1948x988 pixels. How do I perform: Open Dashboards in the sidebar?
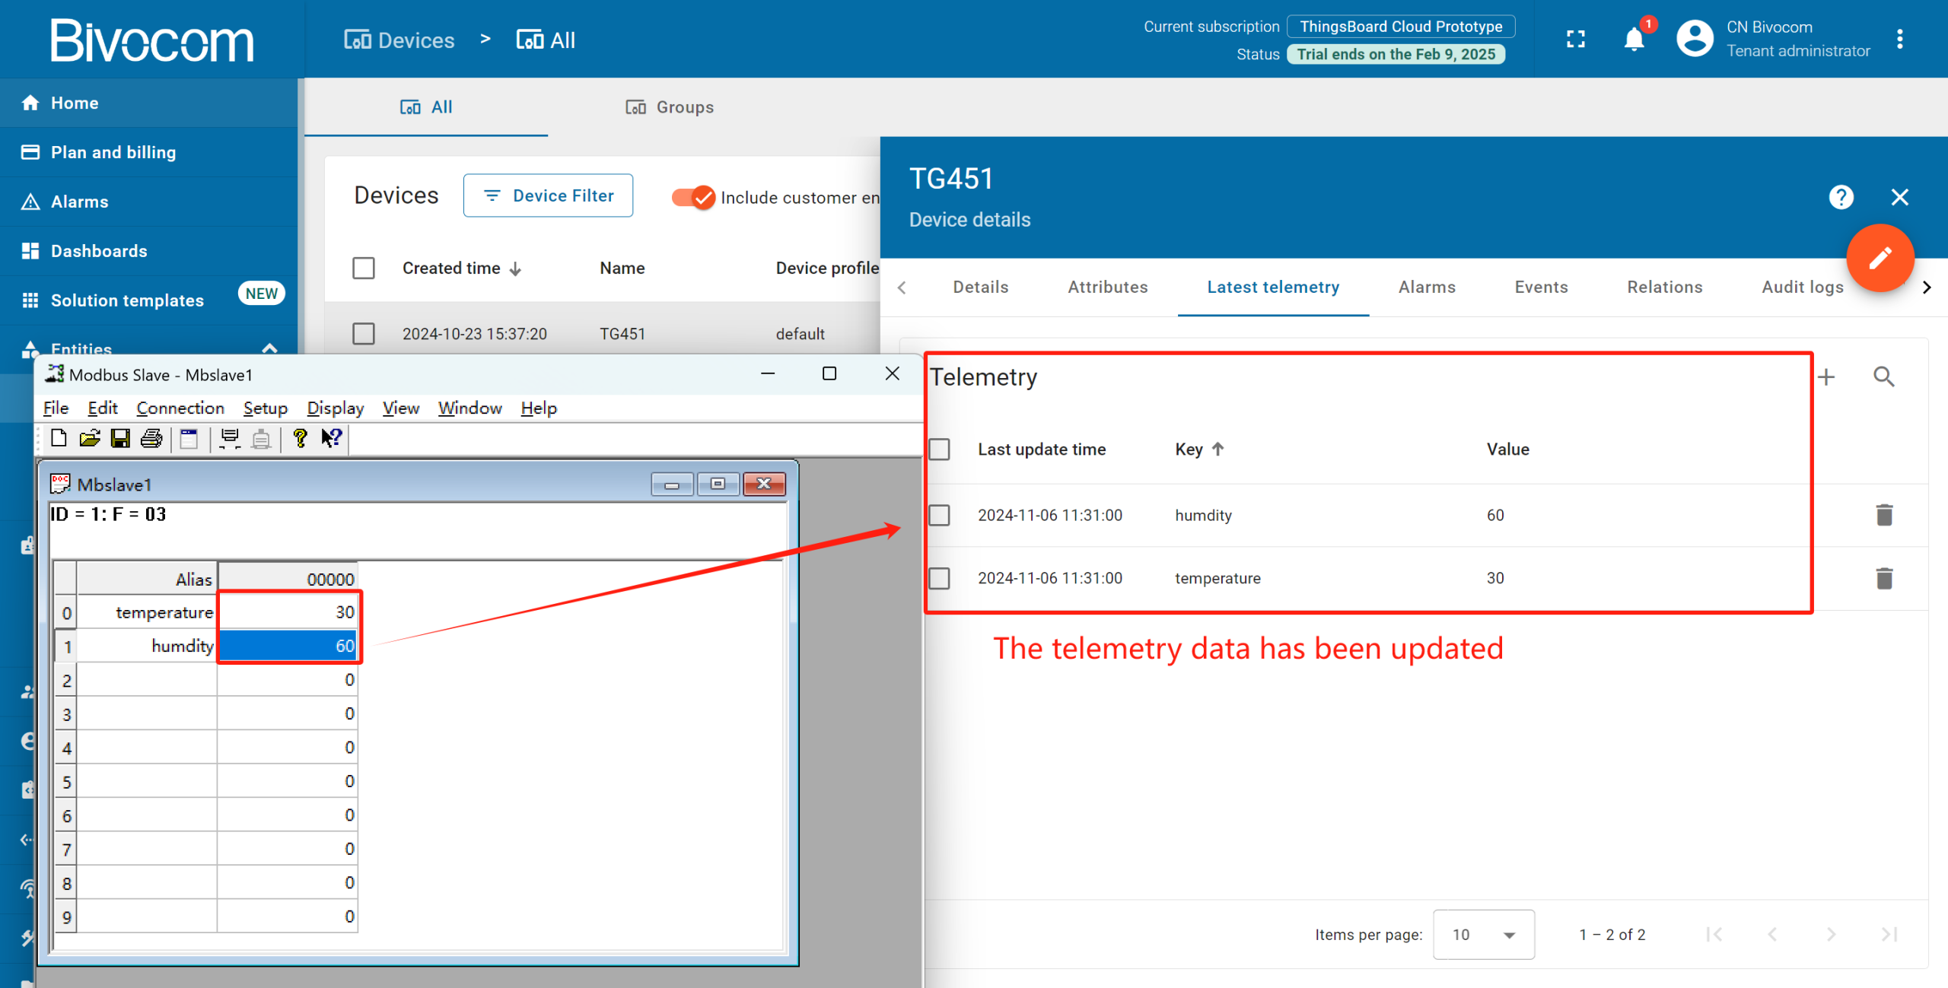coord(99,251)
